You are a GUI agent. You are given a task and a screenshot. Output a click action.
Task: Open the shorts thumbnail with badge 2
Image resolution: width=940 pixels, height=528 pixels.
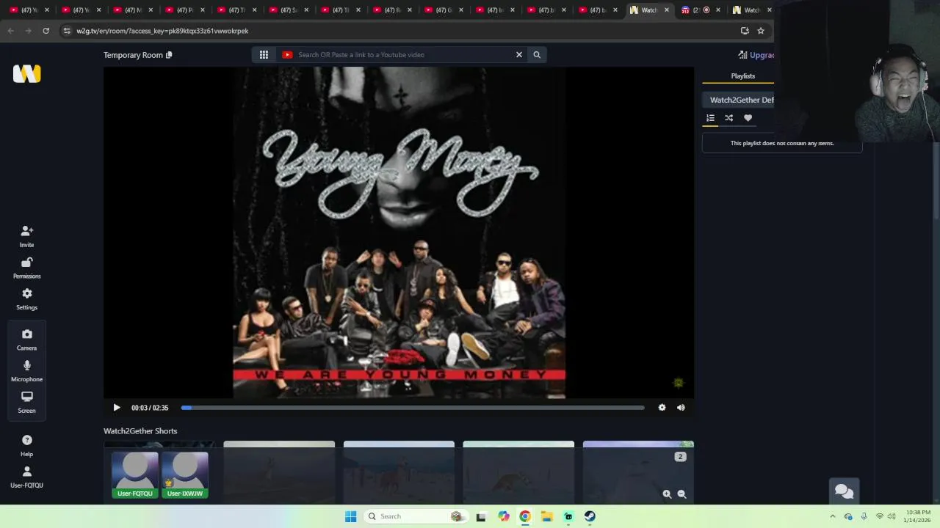pos(638,472)
